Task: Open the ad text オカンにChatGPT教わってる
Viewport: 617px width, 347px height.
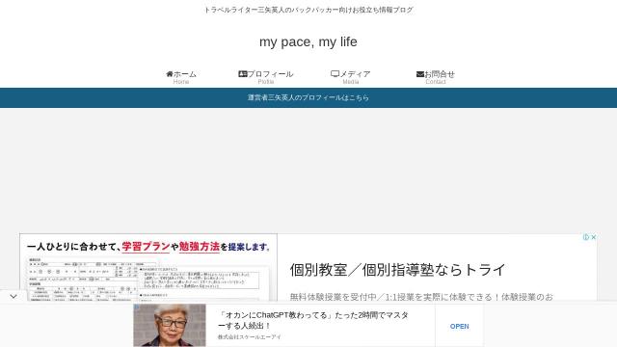Action: 312,320
